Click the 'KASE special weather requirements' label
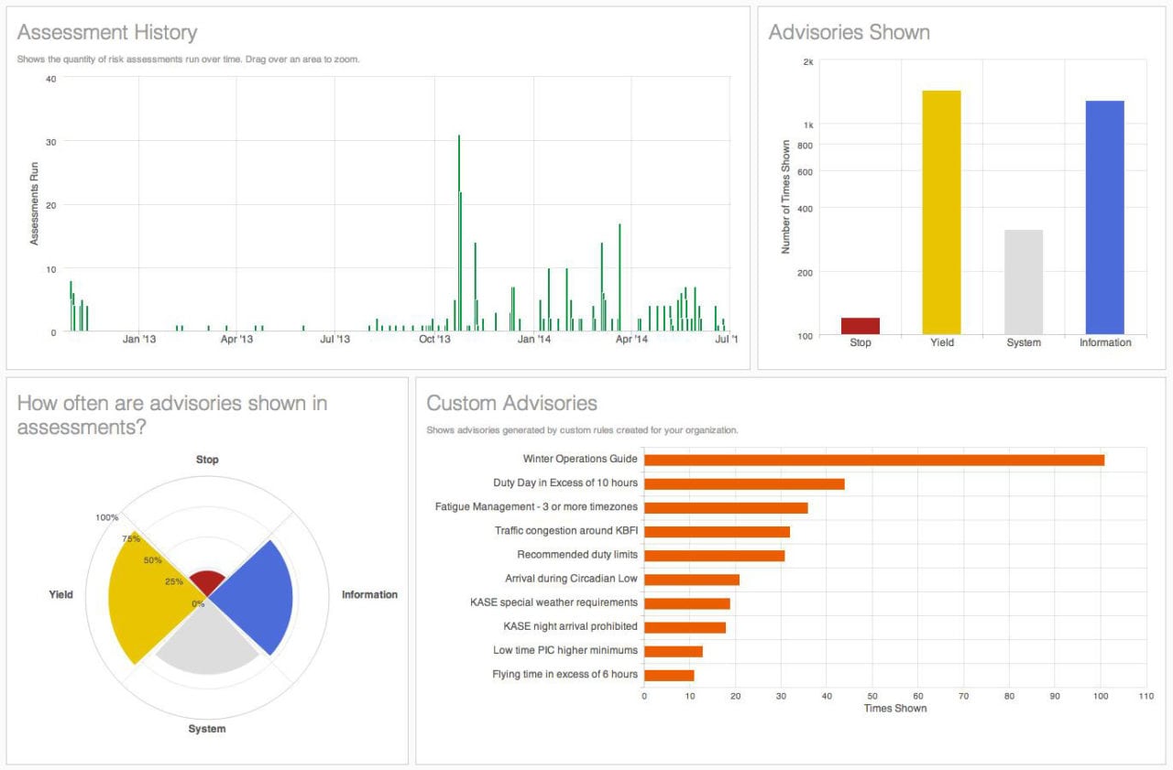The width and height of the screenshot is (1173, 770). (x=554, y=602)
